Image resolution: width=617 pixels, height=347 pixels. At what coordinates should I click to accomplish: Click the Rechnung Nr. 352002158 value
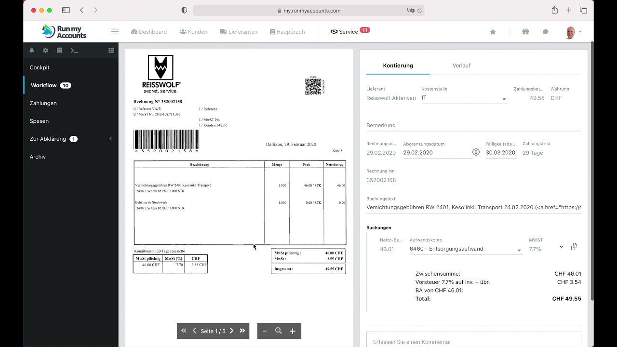pos(381,180)
